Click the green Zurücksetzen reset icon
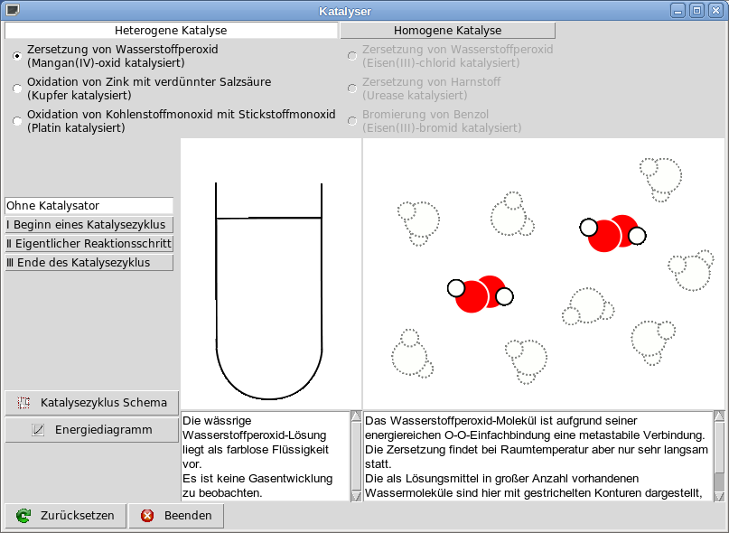The image size is (729, 533). pyautogui.click(x=23, y=516)
